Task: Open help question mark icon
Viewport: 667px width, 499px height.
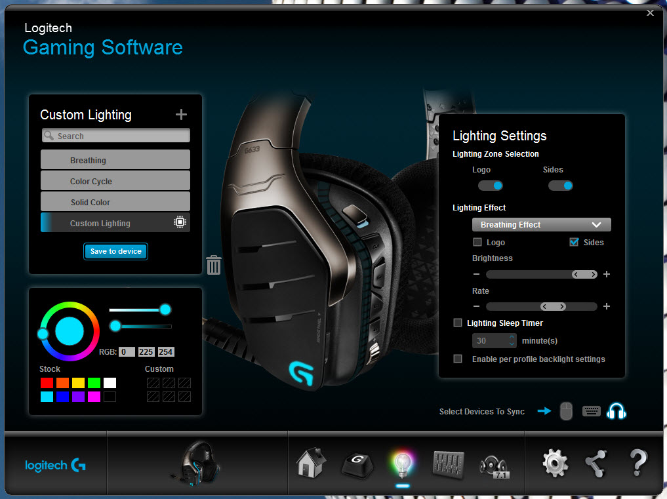Action: click(x=638, y=462)
